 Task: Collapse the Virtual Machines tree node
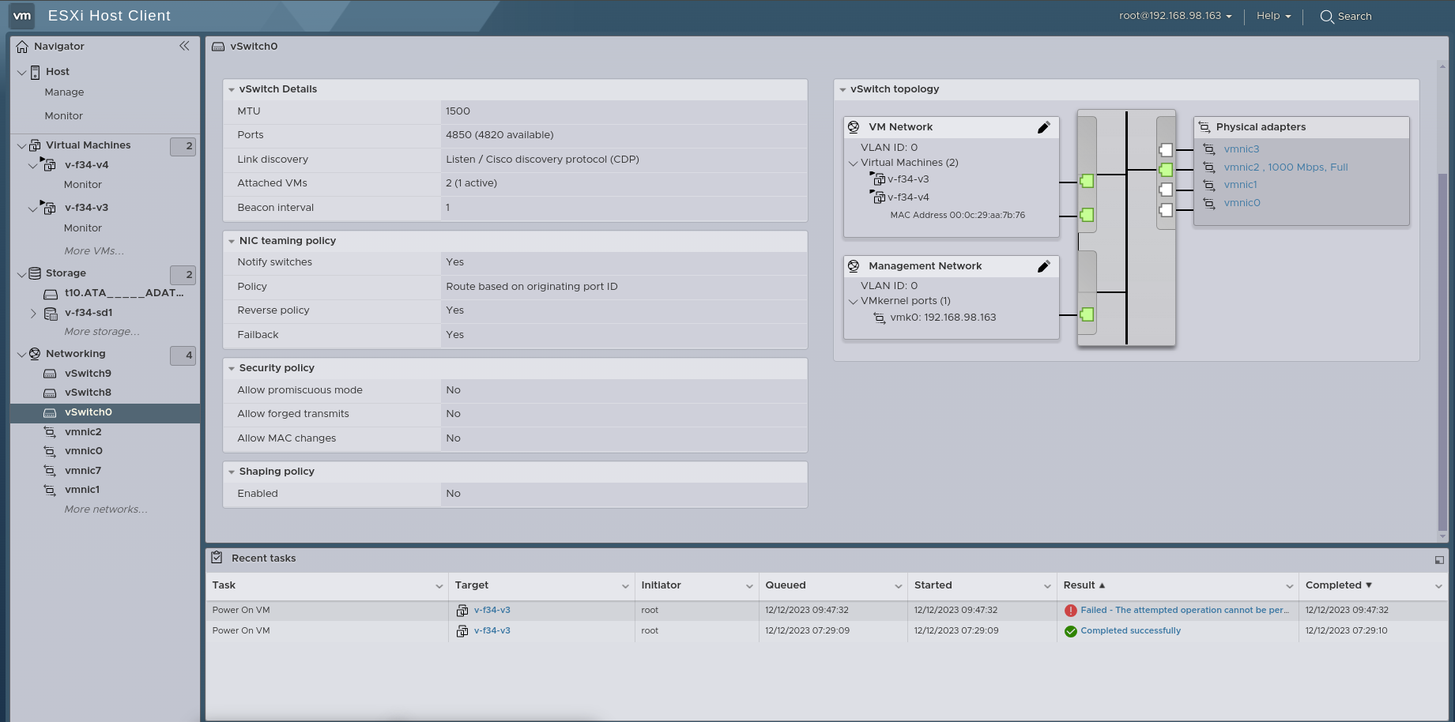coord(21,146)
